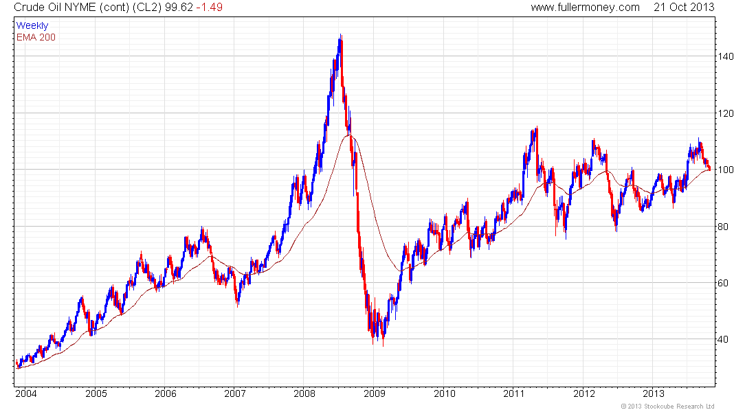Click the 2011 year axis label
Viewport: 756px width, 412px height.
[x=514, y=393]
